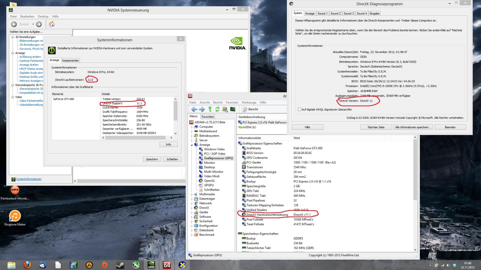This screenshot has width=481, height=270.
Task: Select nVIDIA SLI device entry
Action: click(249, 127)
